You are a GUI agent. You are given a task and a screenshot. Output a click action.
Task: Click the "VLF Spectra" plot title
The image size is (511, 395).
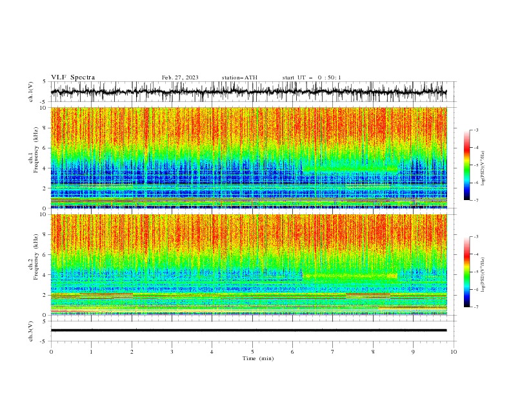point(73,77)
